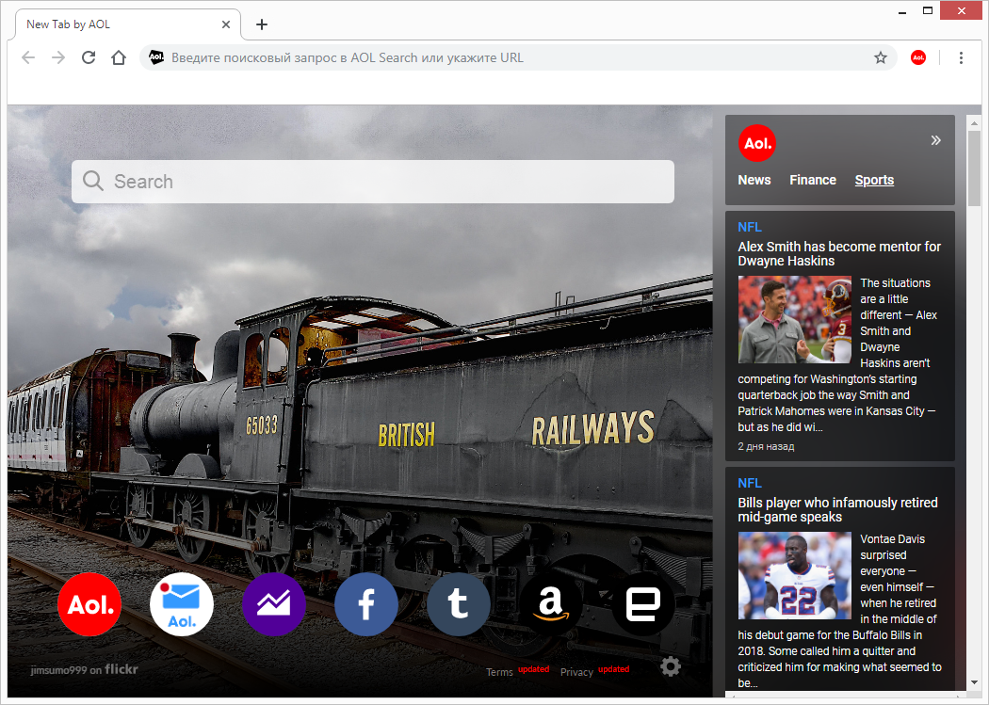The height and width of the screenshot is (705, 989).
Task: Click the scrollbar down arrow
Action: coord(975,683)
